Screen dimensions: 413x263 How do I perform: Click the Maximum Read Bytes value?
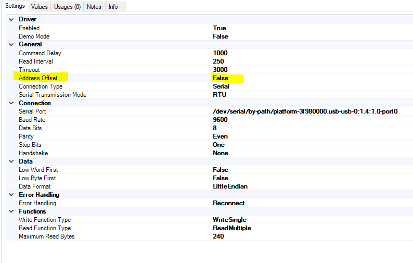(x=218, y=236)
